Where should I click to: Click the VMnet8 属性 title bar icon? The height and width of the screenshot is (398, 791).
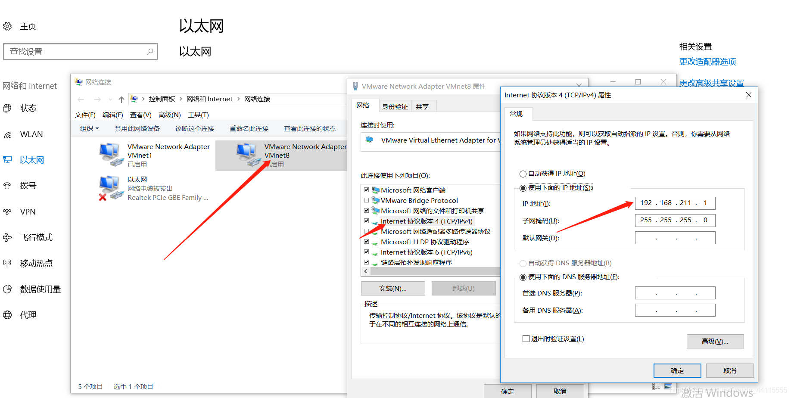click(x=355, y=86)
